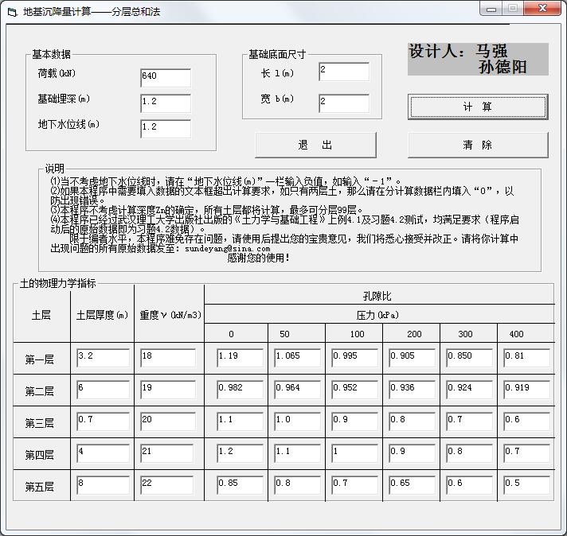Click the sundeyang@sina.com email text
The width and height of the screenshot is (567, 536).
[228, 248]
